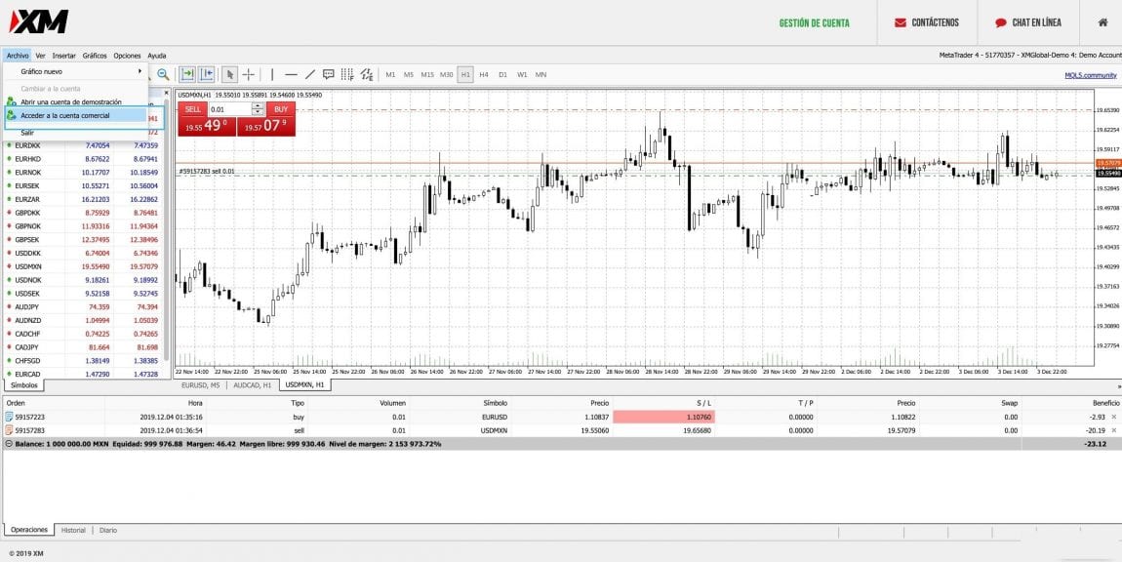Select the horizontal line tool
Image resolution: width=1122 pixels, height=562 pixels.
291,74
